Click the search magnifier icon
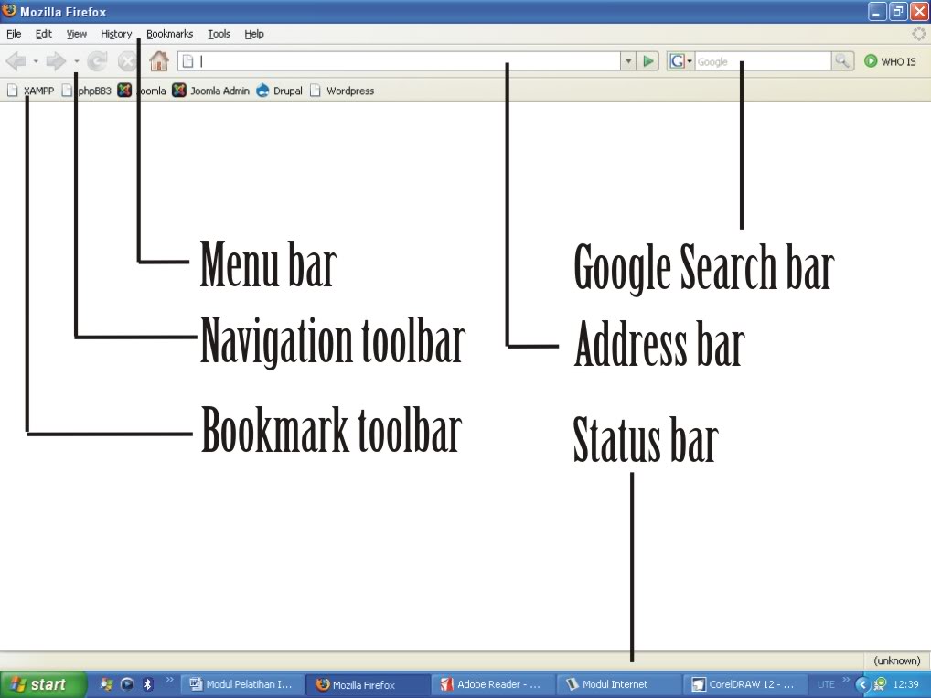931x698 pixels. point(842,60)
